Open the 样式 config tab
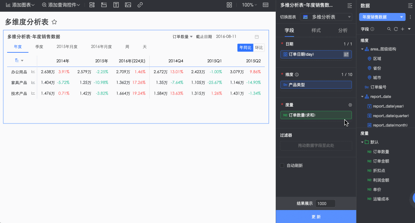415x223 pixels. coord(316,31)
